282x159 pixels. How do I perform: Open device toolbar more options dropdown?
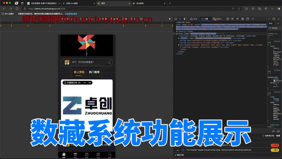pos(170,19)
